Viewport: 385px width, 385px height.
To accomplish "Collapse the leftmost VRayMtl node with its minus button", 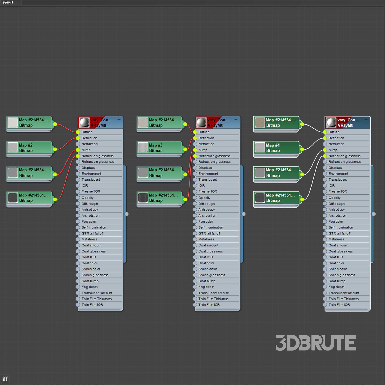I will [119, 120].
